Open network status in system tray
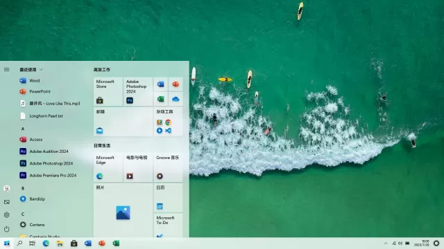444x249 pixels. click(394, 243)
